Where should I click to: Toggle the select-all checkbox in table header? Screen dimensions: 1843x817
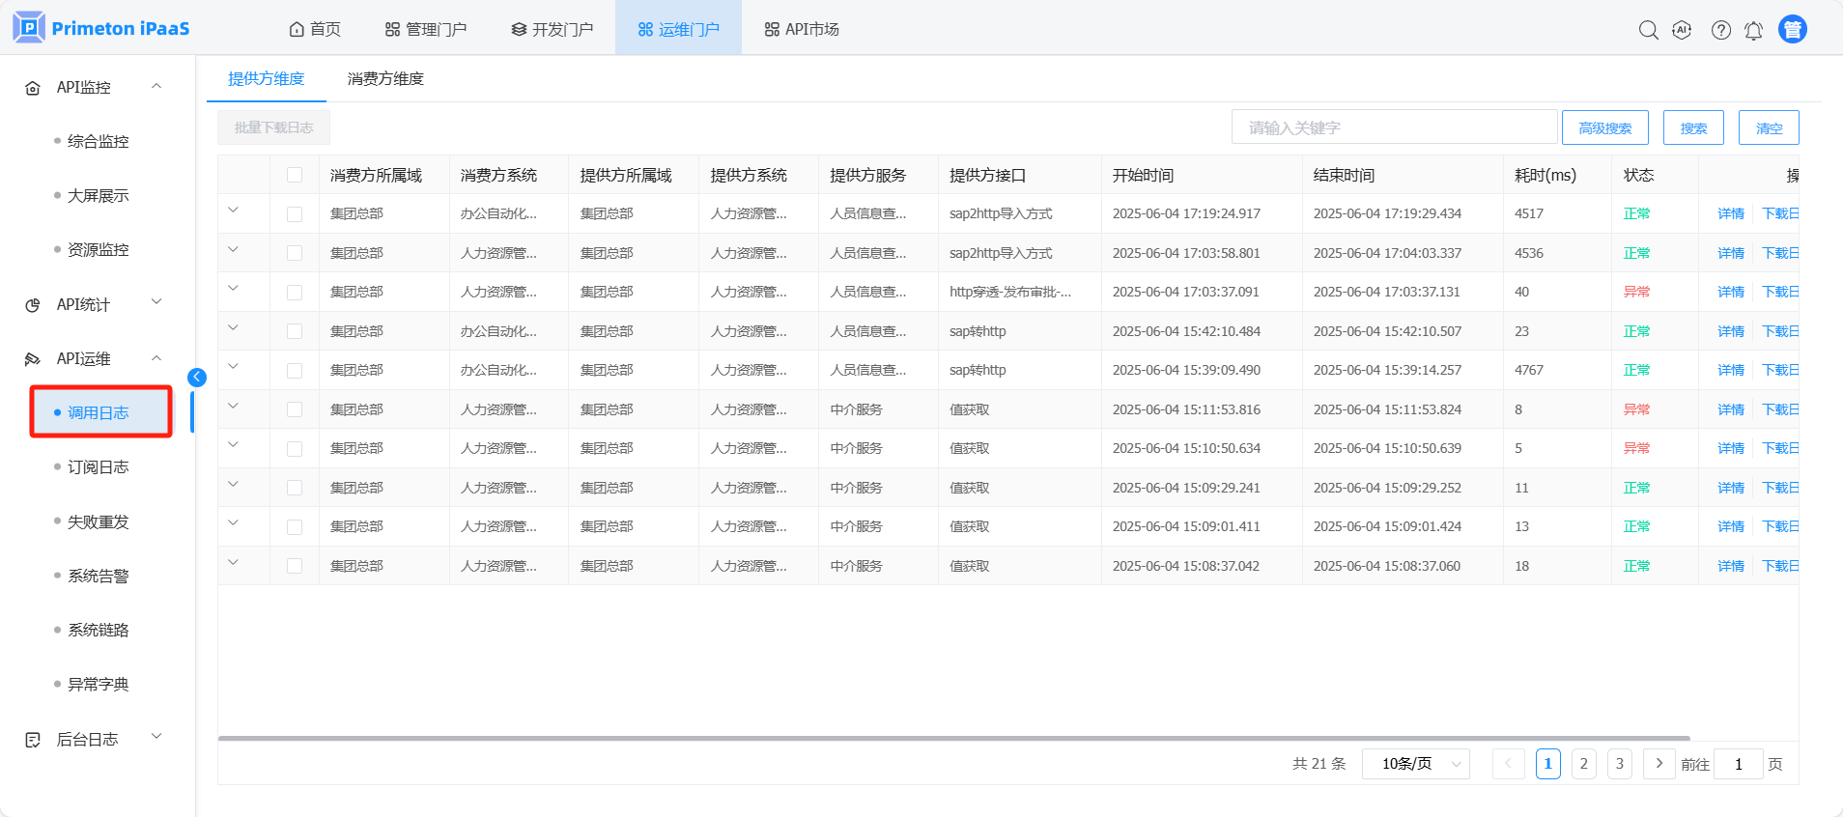click(x=295, y=175)
